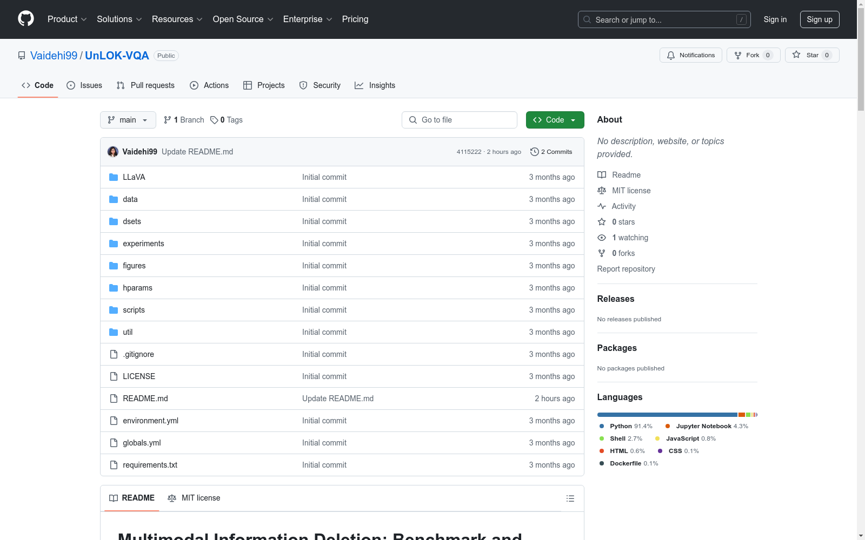The width and height of the screenshot is (865, 540).
Task: Click the Jupyter Notebook 4.3% language entry
Action: click(707, 426)
